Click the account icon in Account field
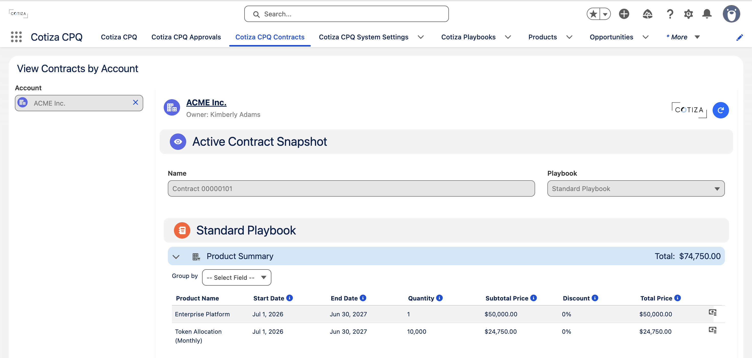The width and height of the screenshot is (752, 358). click(23, 103)
